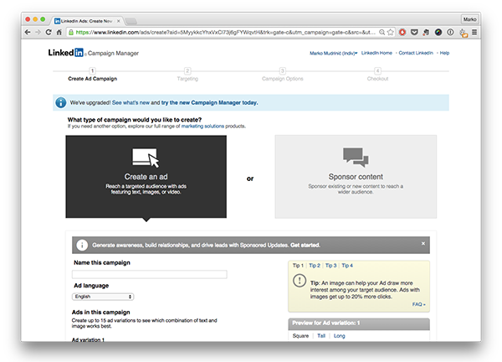Open the Chrome hamburger menu

click(x=474, y=32)
